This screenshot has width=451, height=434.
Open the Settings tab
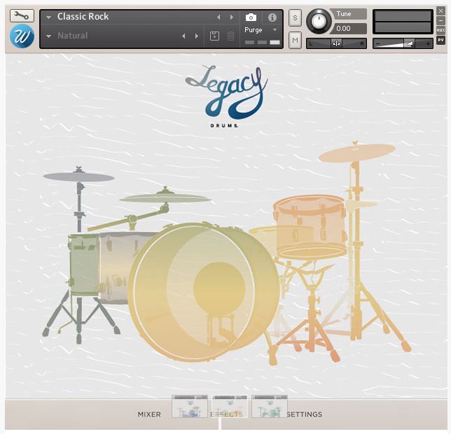tap(304, 414)
